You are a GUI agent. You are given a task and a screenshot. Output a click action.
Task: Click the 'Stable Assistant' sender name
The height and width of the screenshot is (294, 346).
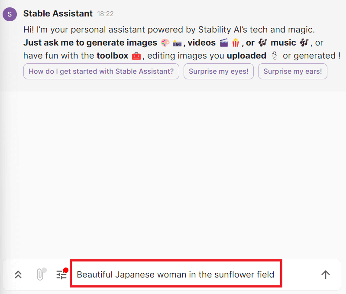[58, 13]
